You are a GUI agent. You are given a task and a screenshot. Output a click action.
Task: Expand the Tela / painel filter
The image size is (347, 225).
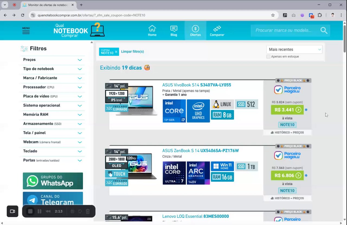pos(53,133)
